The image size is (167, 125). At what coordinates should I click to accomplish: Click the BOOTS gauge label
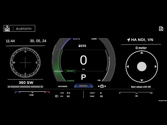[77, 39]
